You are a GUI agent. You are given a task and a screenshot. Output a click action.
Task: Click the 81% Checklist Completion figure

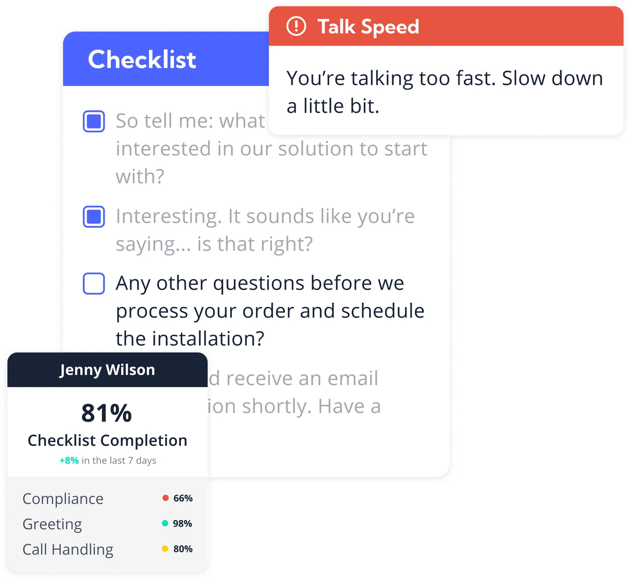[x=107, y=413]
